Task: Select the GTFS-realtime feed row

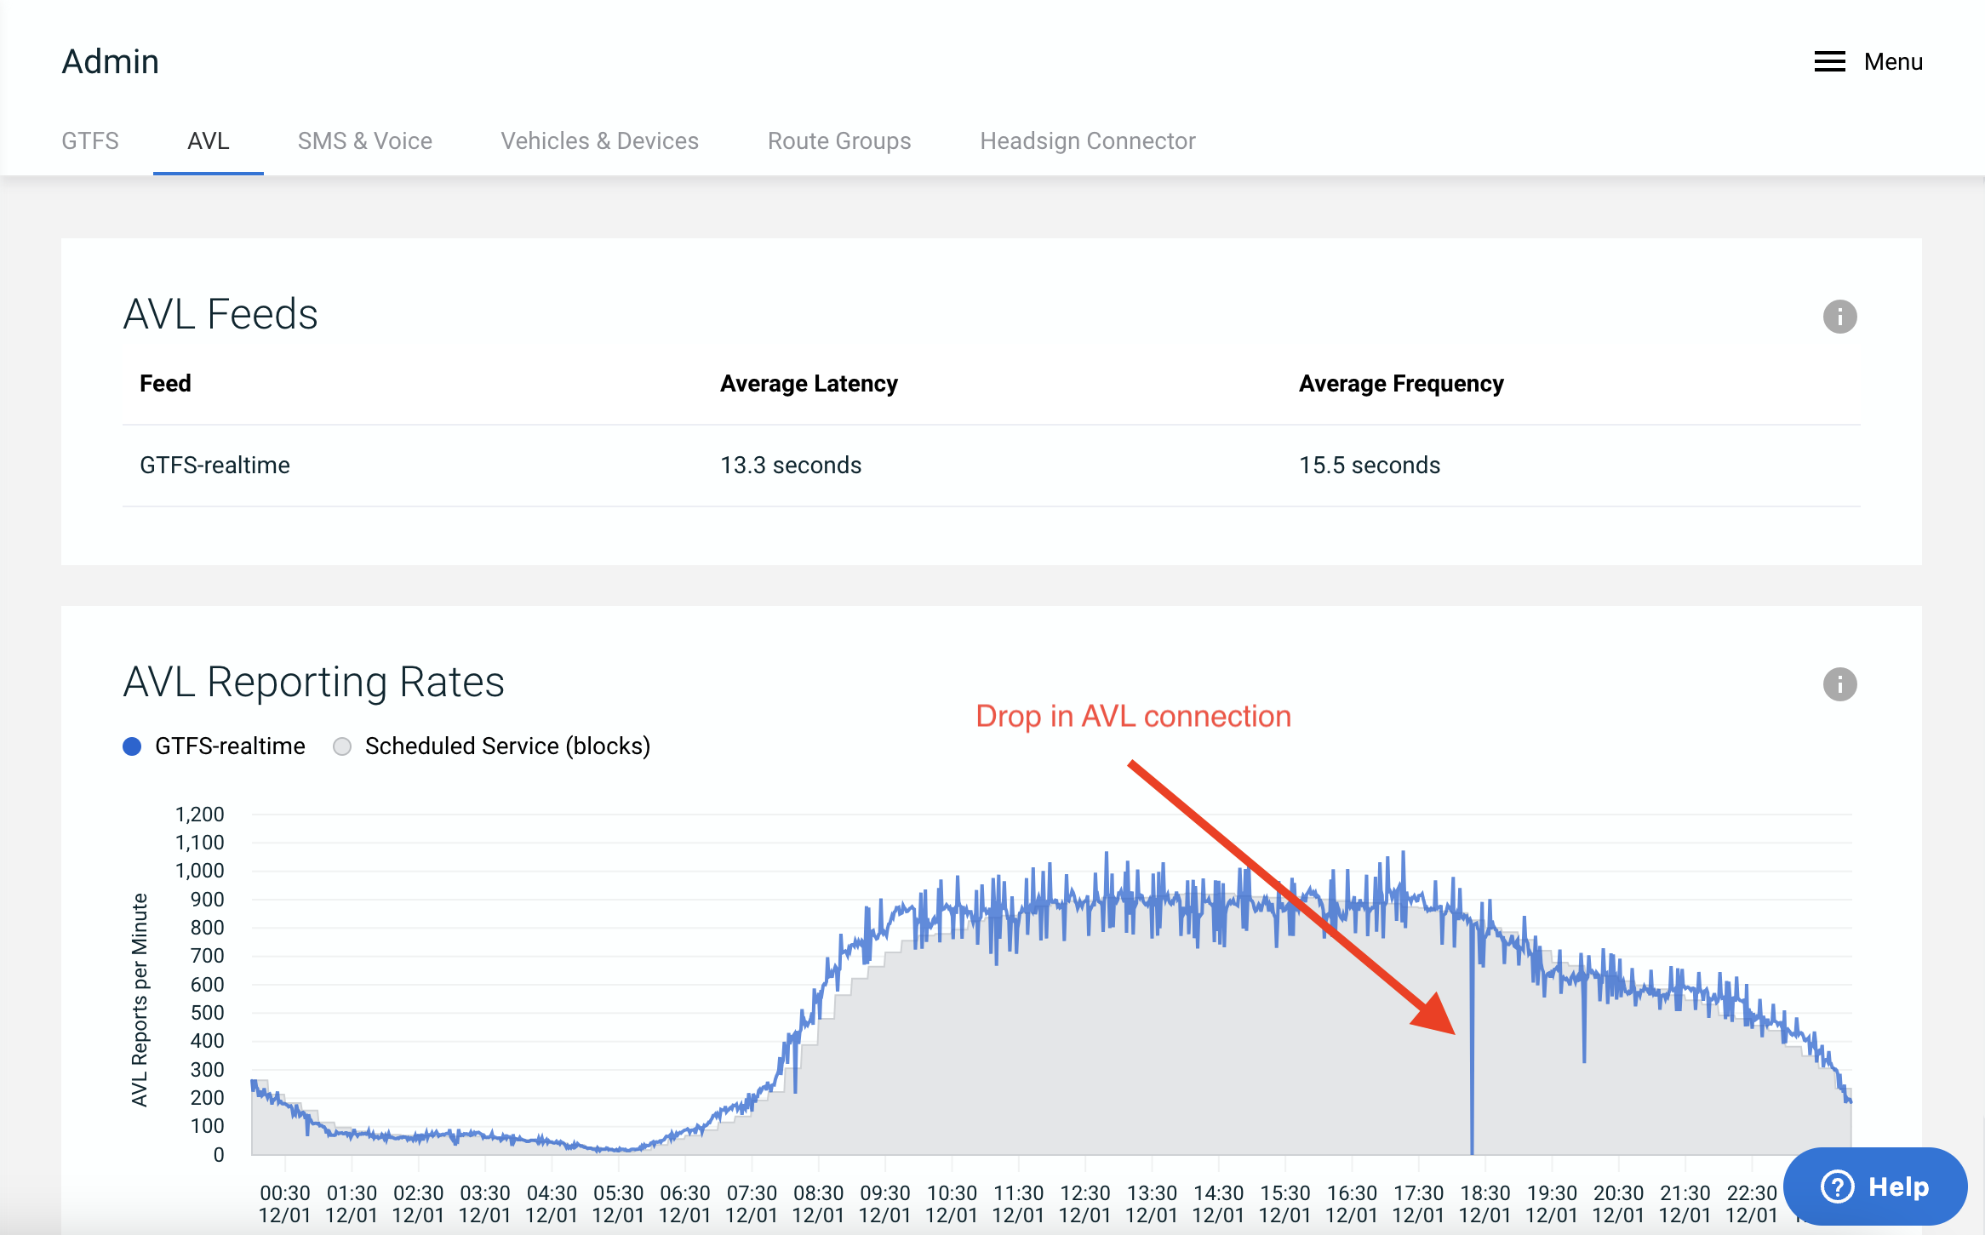Action: [992, 466]
